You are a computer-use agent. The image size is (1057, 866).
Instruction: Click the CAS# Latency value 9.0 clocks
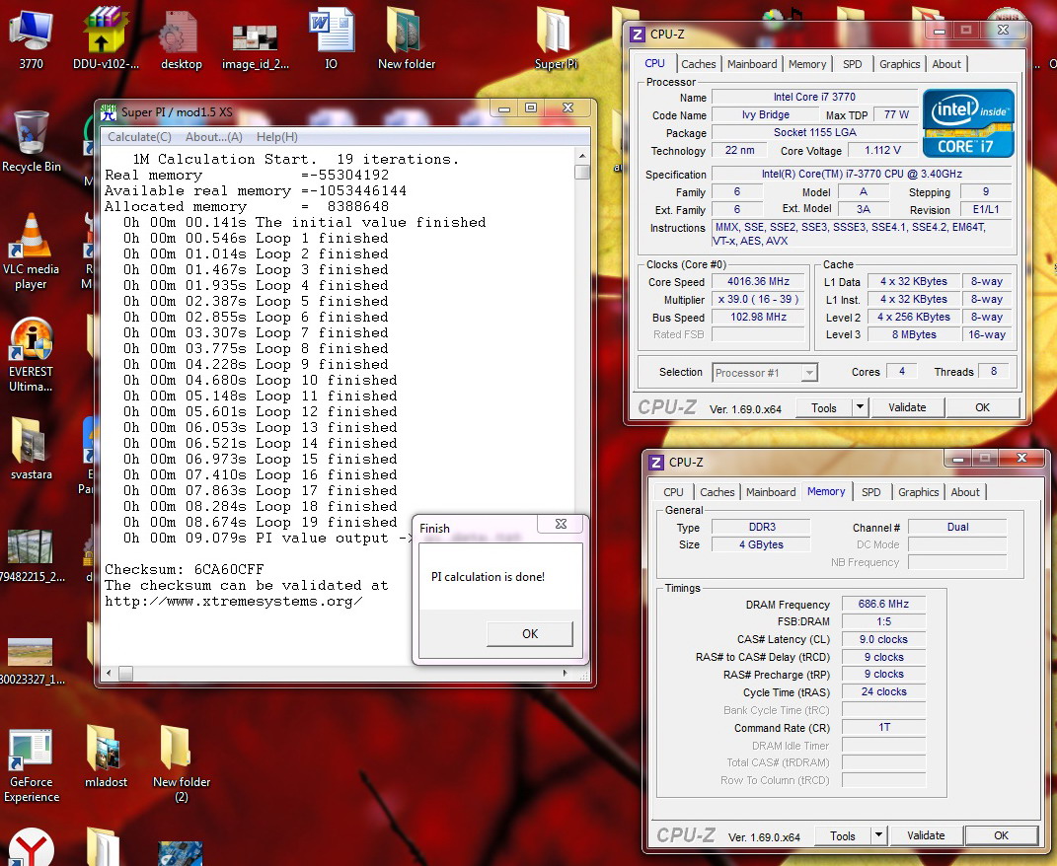pos(883,639)
